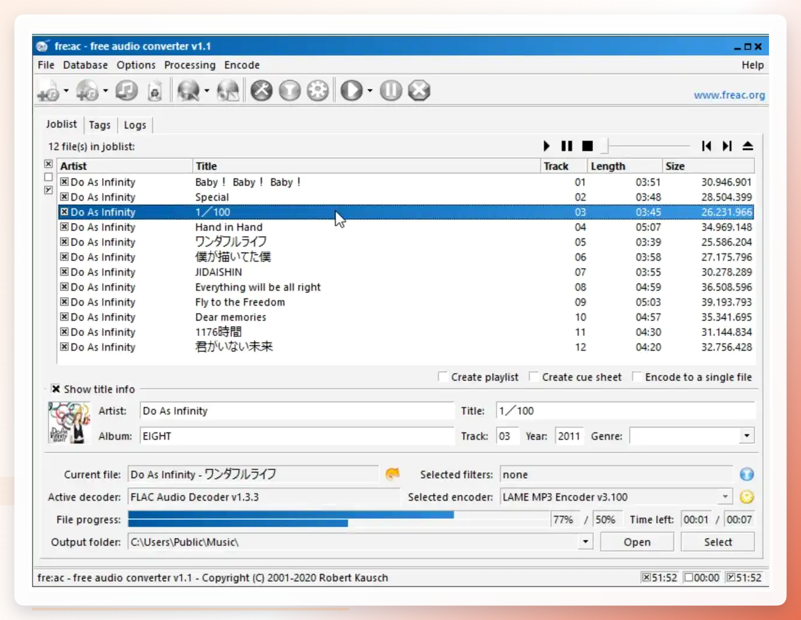Open the Start encoding dropdown arrow
Viewport: 801px width, 620px height.
click(369, 91)
